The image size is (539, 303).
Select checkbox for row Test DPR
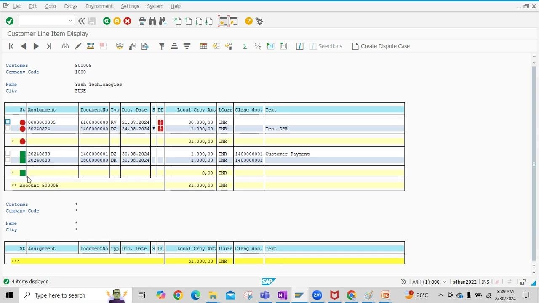pos(8,128)
